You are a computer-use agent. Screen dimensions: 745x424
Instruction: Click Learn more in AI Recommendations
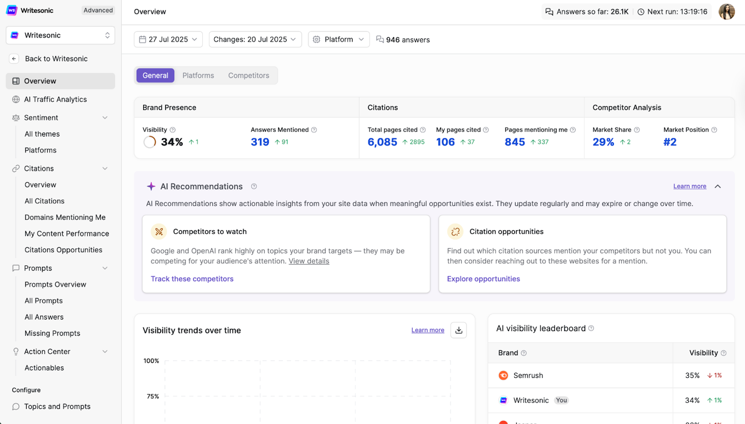(690, 186)
